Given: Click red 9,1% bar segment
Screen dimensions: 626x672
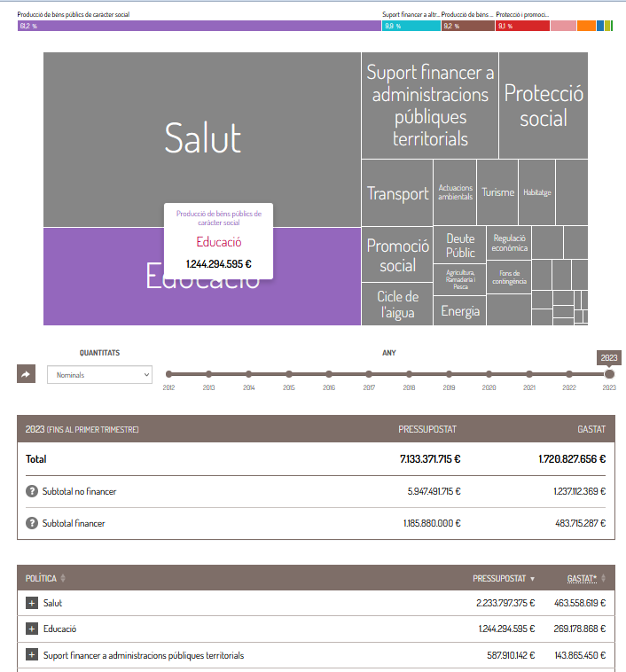Looking at the screenshot, I should click(522, 26).
